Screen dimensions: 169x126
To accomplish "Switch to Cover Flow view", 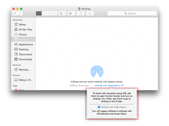I will (55, 14).
